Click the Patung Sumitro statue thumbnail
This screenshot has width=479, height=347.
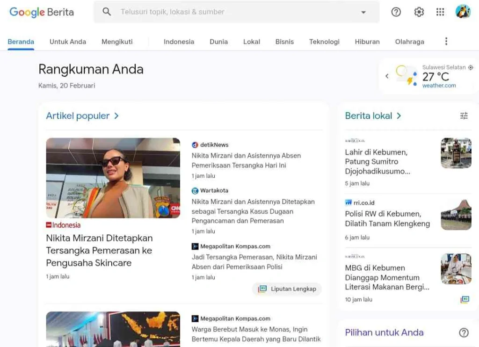tap(456, 153)
